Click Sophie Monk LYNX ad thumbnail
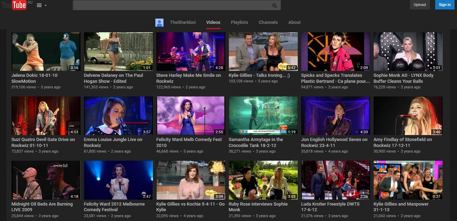 (408, 52)
